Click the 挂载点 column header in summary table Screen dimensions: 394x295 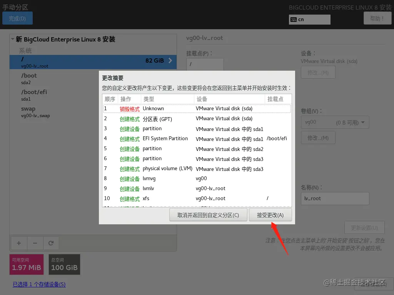pyautogui.click(x=278, y=99)
